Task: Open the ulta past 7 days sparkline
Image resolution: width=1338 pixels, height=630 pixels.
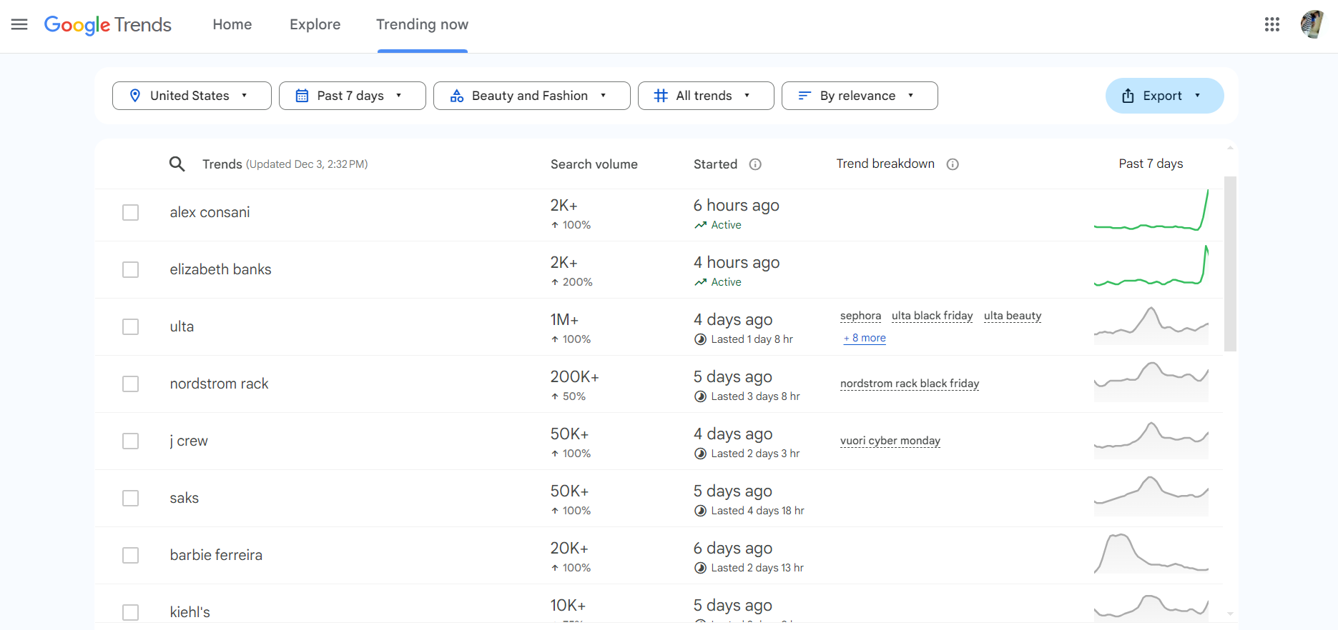Action: click(1151, 326)
